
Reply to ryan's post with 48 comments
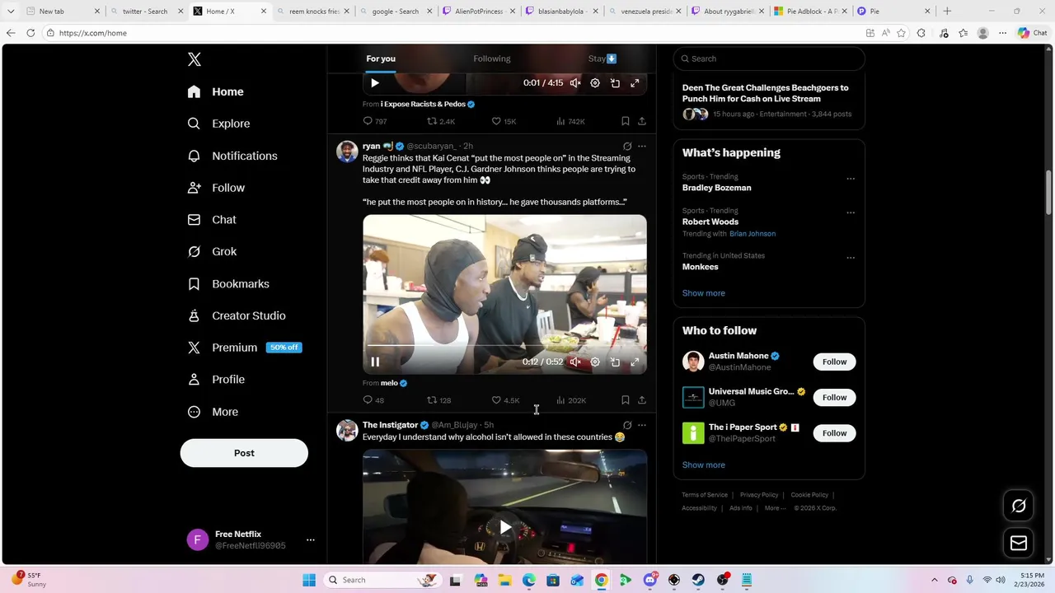point(373,400)
